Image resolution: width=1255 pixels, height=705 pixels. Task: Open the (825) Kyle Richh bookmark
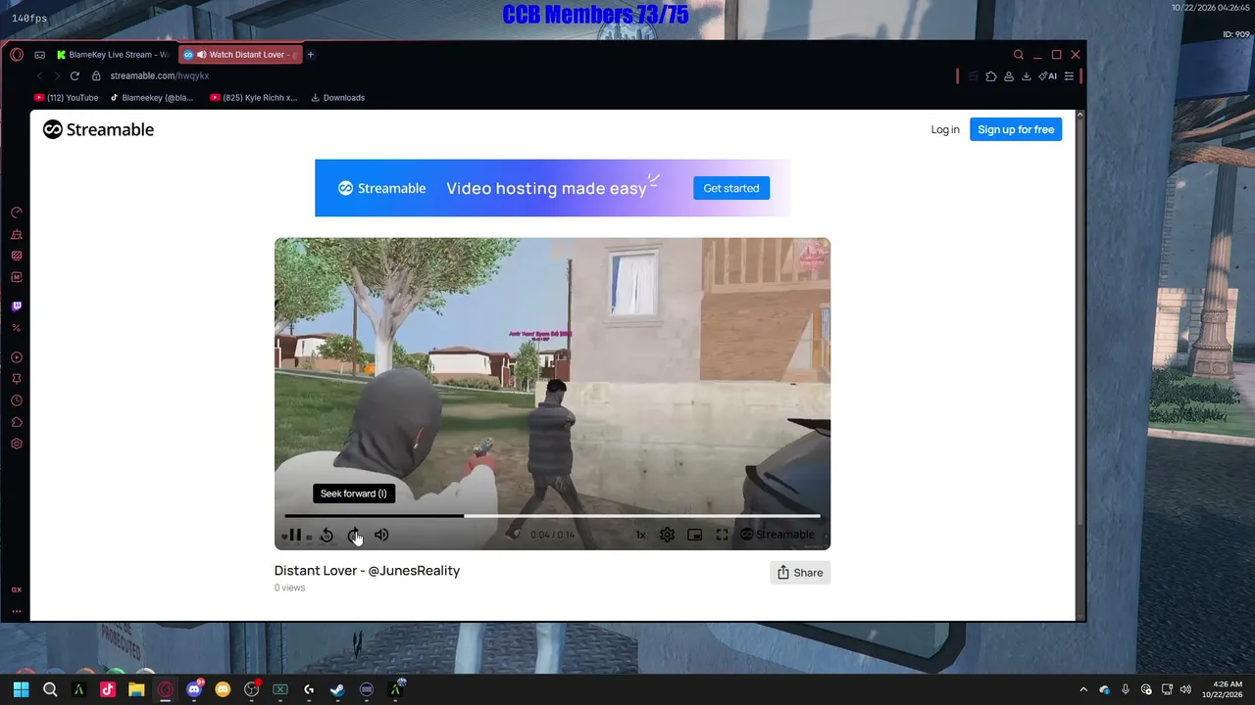253,98
